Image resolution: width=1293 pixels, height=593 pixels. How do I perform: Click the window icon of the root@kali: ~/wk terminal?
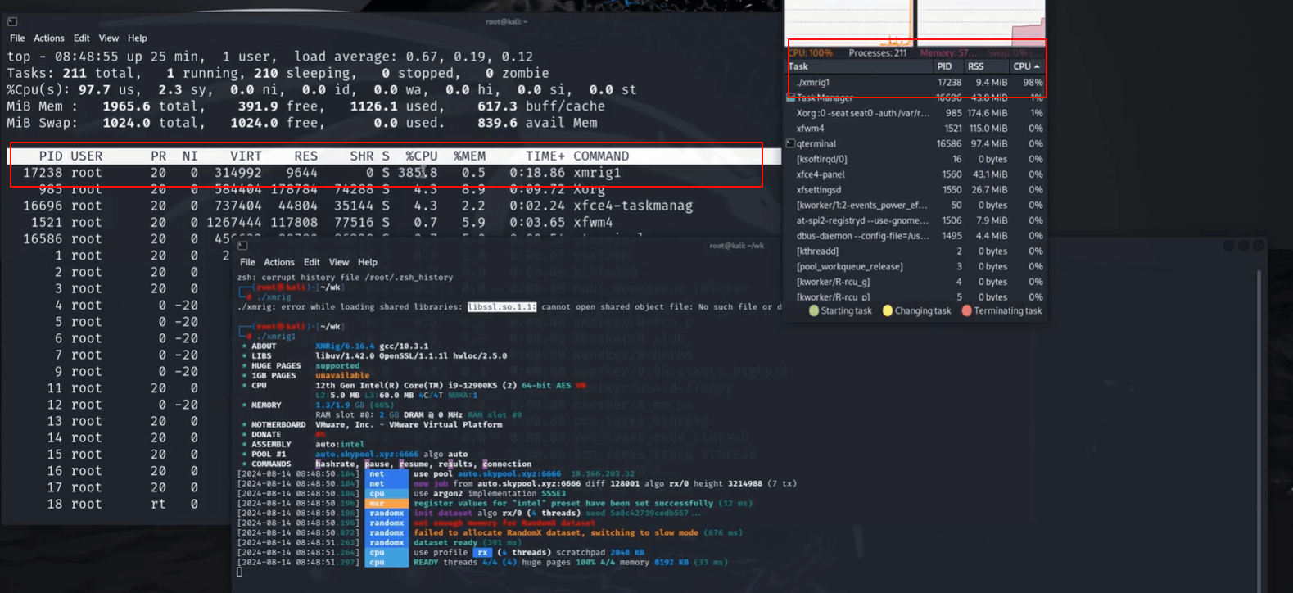(x=242, y=246)
